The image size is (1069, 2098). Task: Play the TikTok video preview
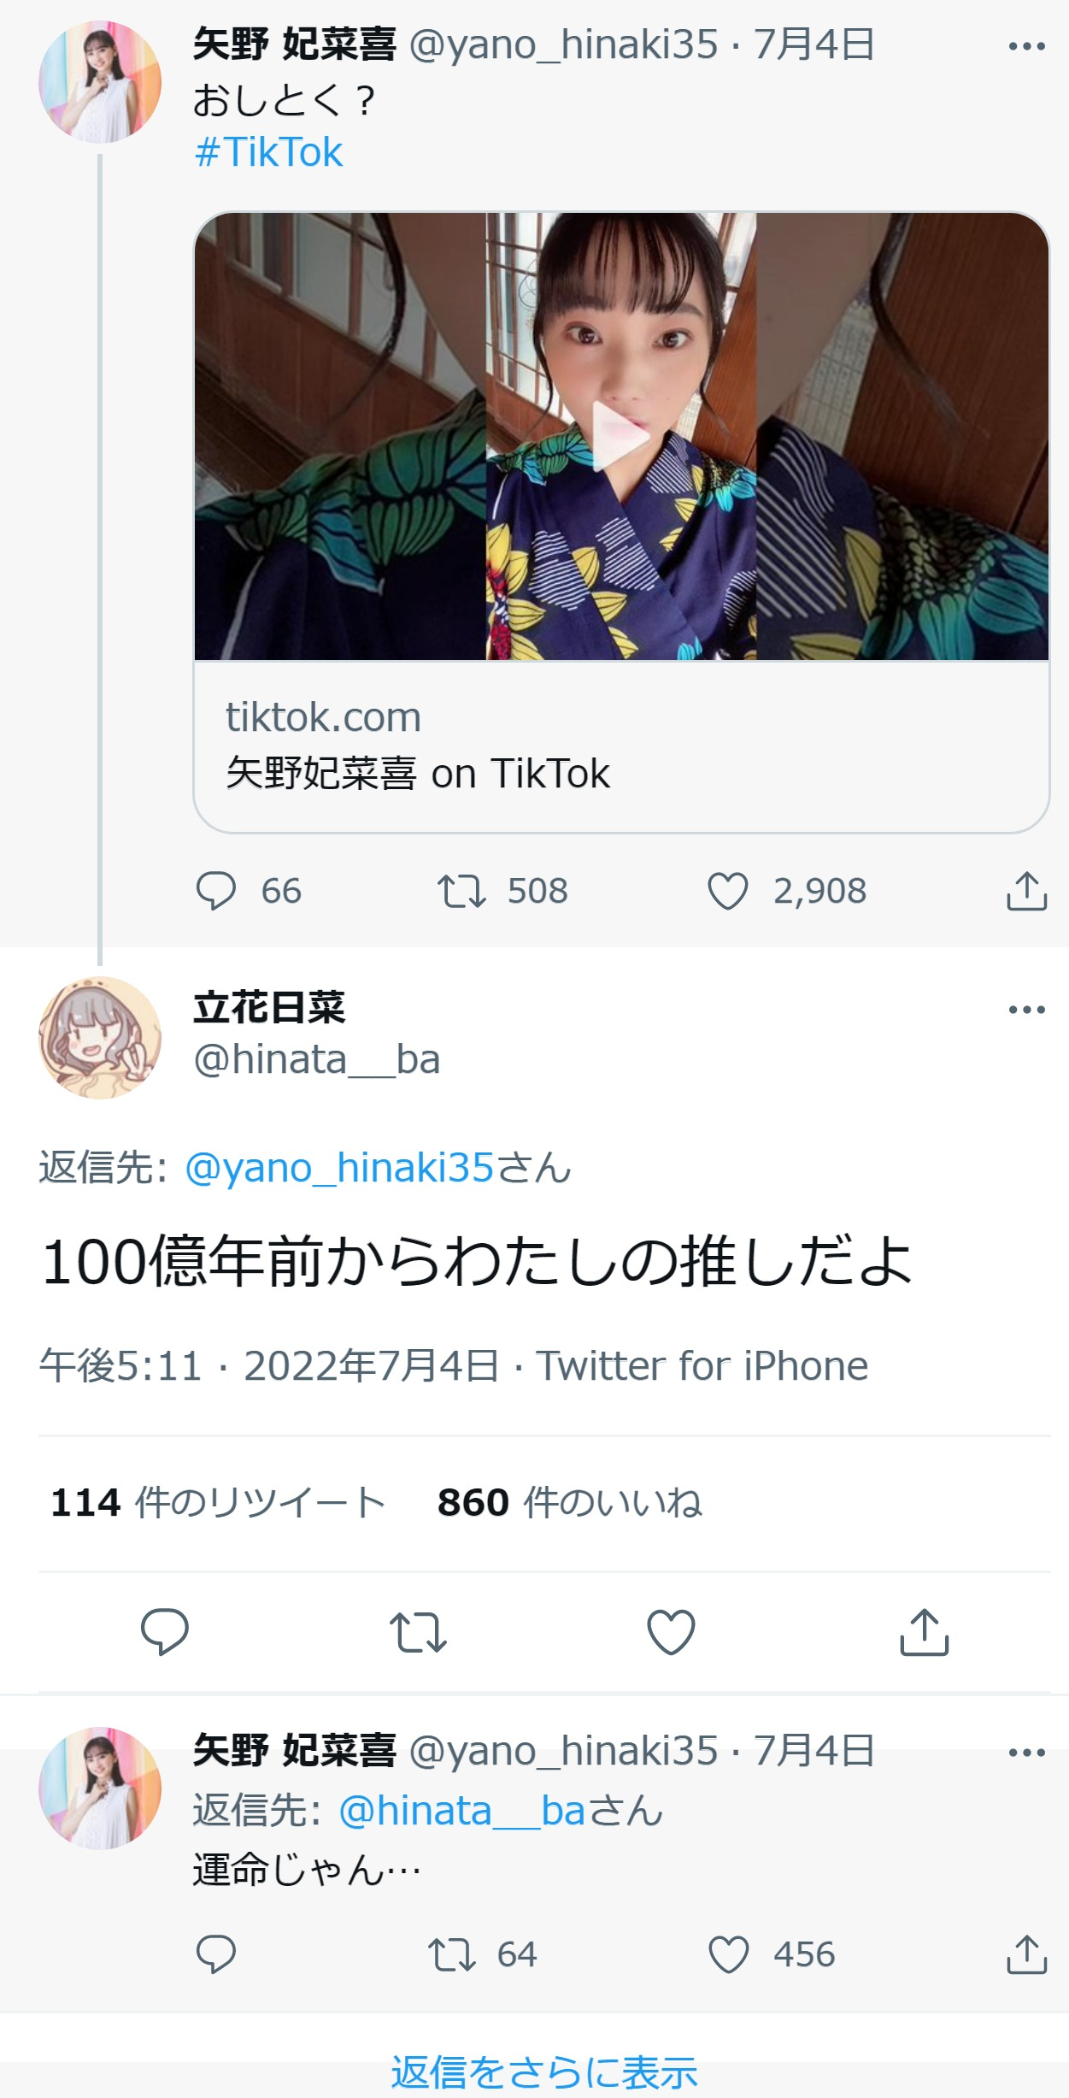click(x=621, y=436)
